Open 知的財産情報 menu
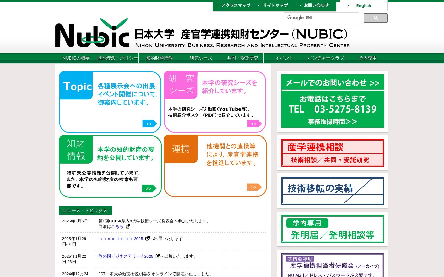This screenshot has width=444, height=277. click(x=159, y=58)
